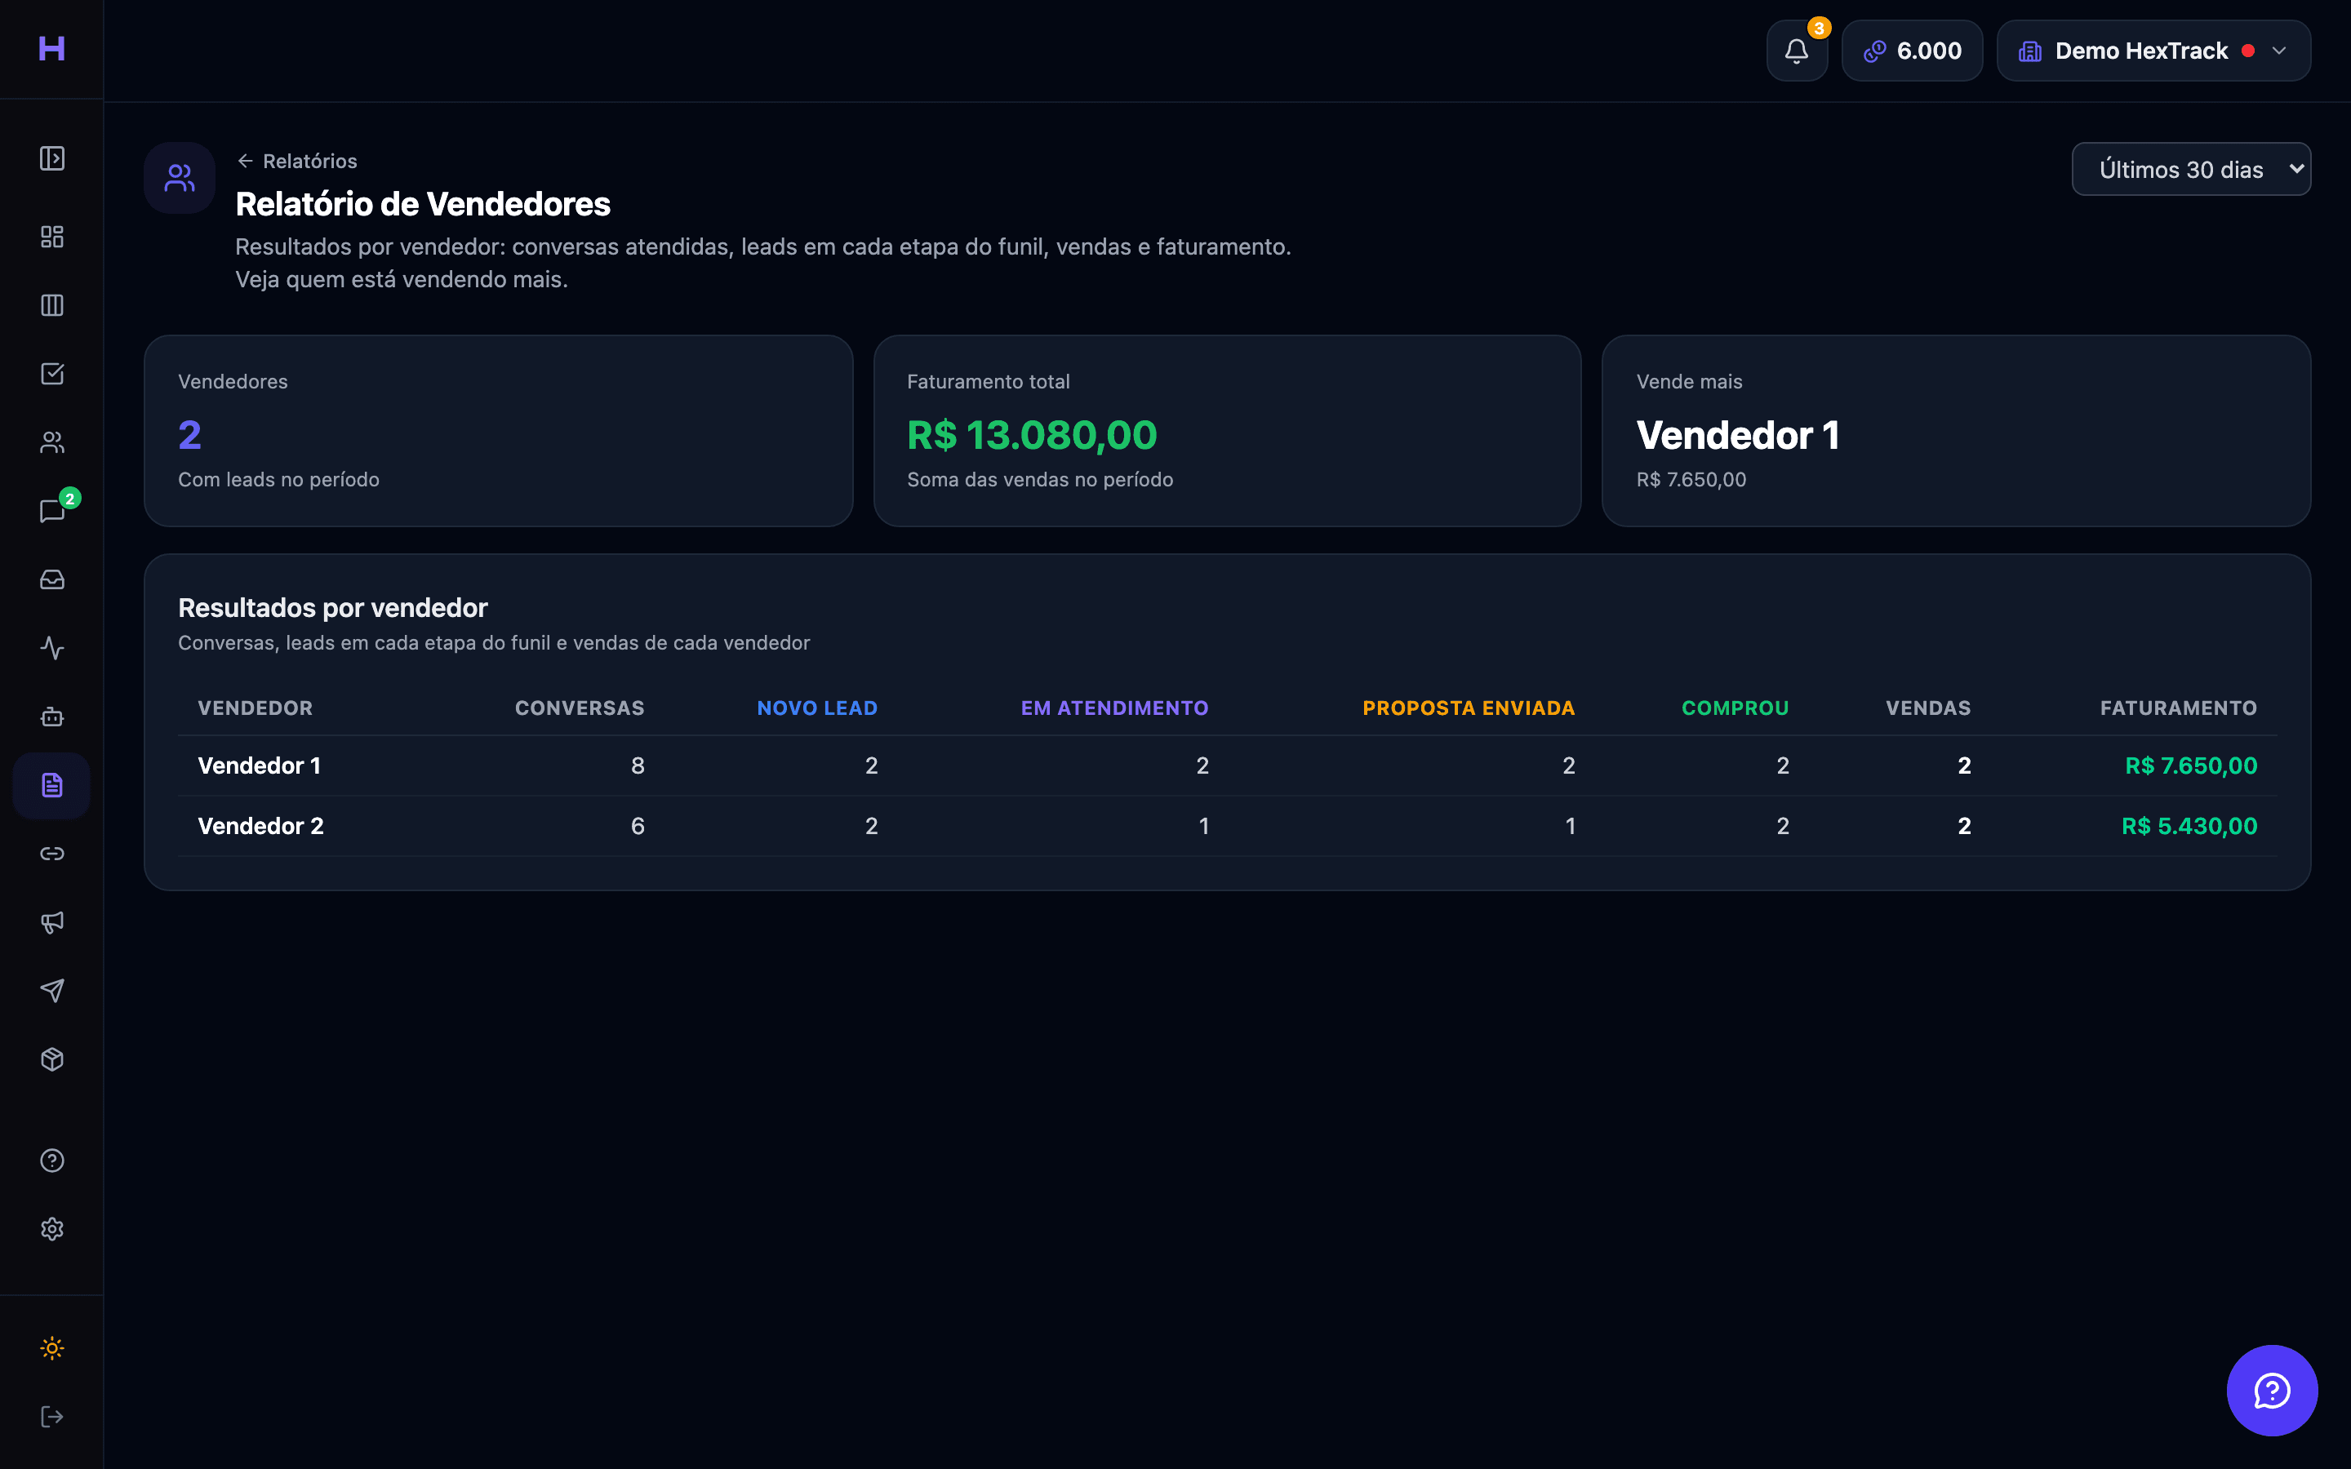
Task: Go back via the Relatórios link
Action: click(x=297, y=162)
